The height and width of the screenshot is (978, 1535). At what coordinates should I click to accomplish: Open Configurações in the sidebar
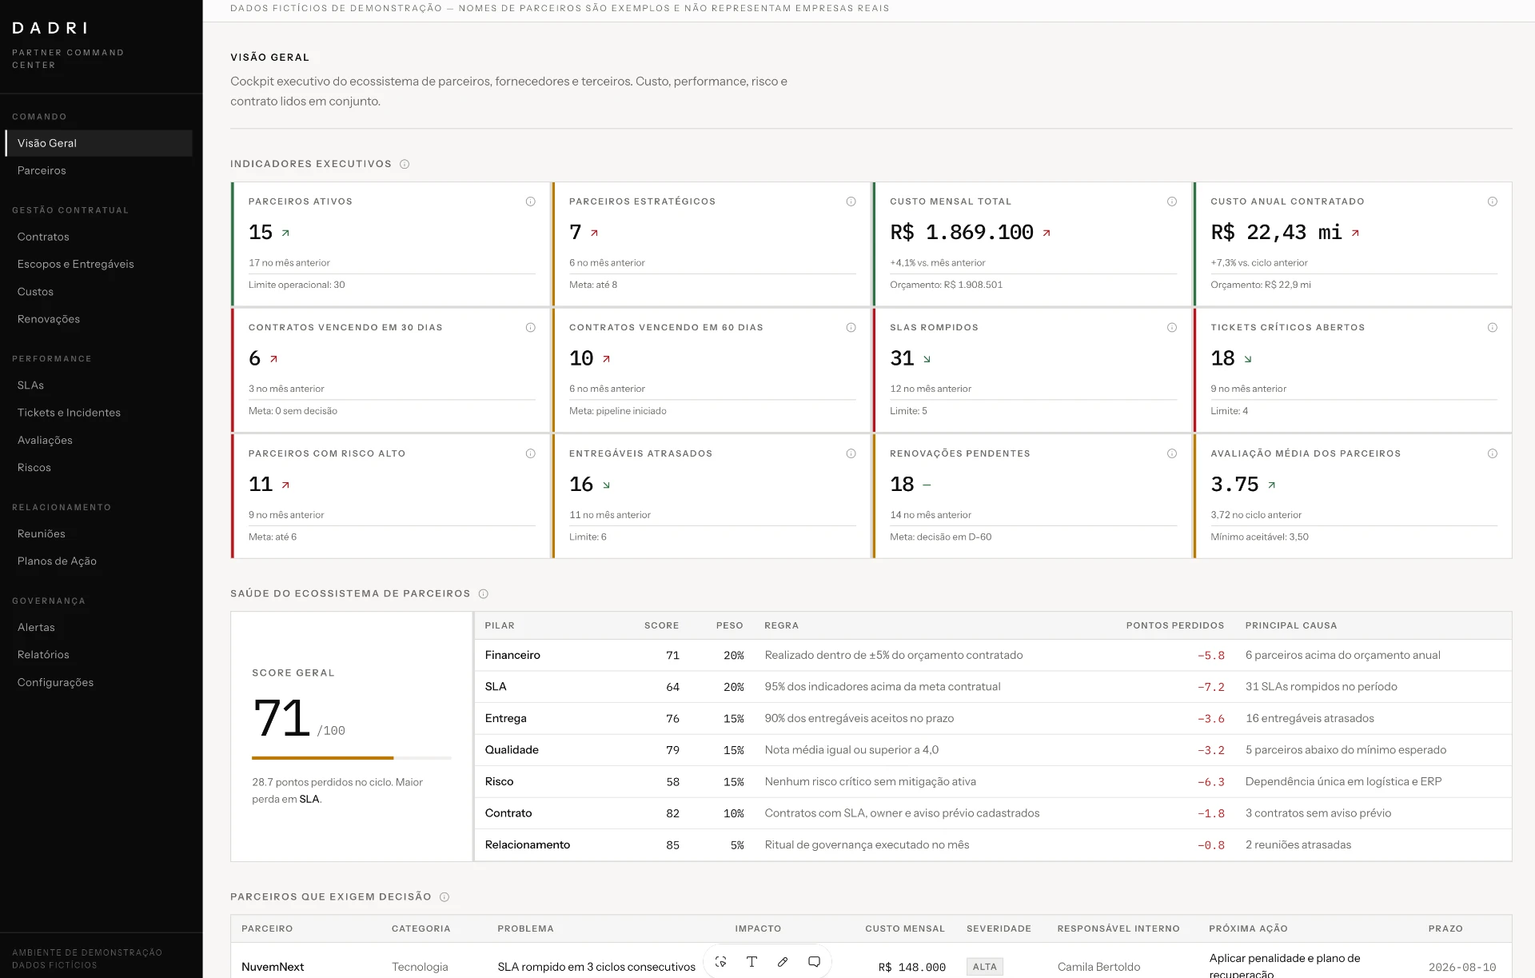pyautogui.click(x=98, y=682)
